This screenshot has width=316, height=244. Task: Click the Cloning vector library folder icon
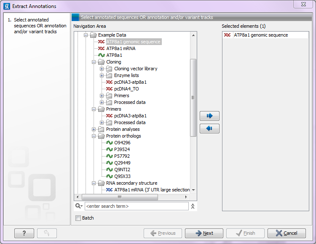coord(109,69)
